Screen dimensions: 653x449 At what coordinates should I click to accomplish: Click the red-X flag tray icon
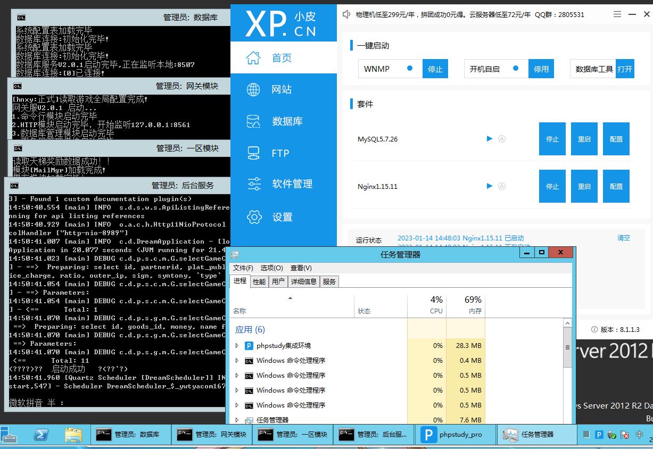pos(625,435)
